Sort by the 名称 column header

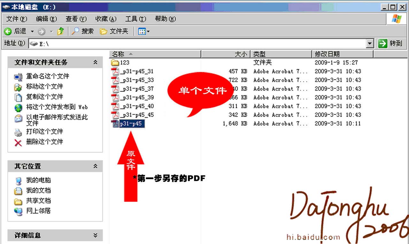[x=155, y=54]
